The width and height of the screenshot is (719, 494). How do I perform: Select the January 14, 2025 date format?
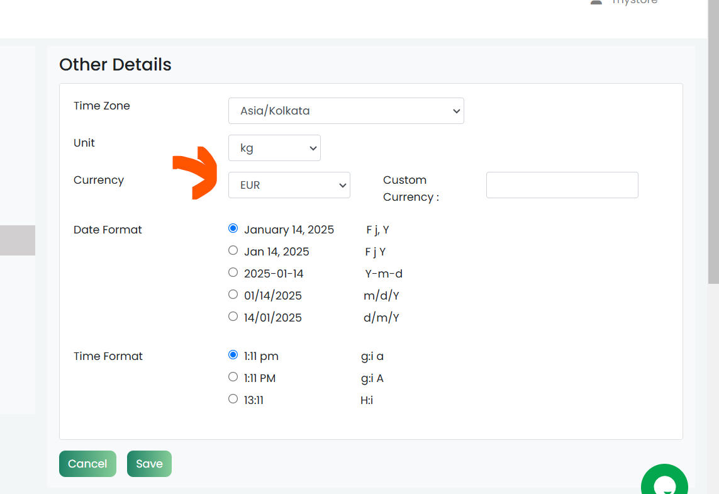233,228
